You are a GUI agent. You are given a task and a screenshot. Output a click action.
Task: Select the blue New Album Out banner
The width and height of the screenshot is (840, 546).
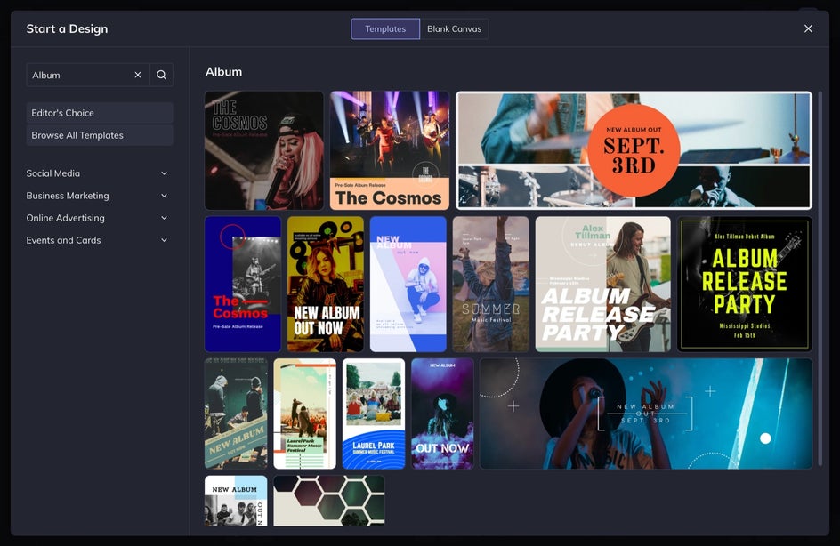point(646,414)
